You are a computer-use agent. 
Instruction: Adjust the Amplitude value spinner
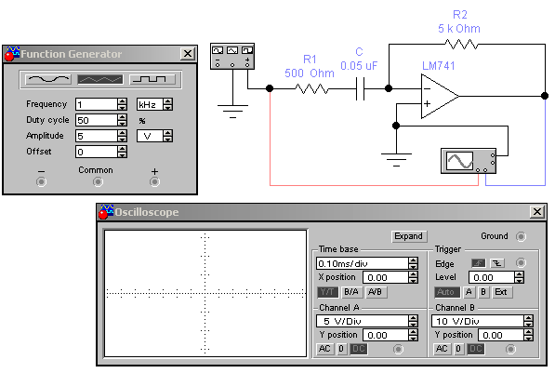point(122,136)
